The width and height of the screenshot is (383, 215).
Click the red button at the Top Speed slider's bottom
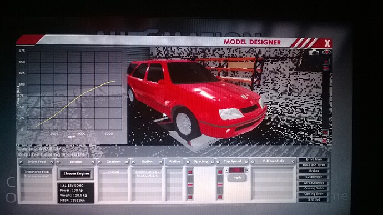coord(220,197)
